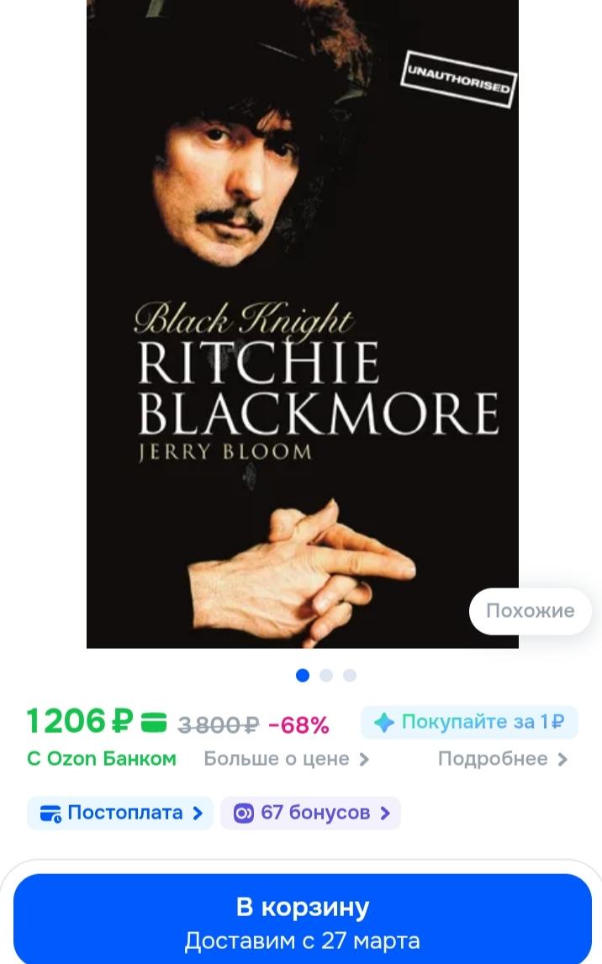602x964 pixels.
Task: Show similar items with Похожие
Action: point(530,610)
